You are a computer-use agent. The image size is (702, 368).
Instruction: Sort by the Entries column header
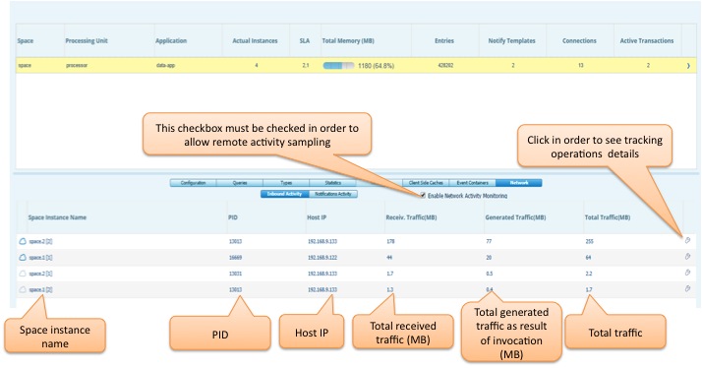point(444,40)
